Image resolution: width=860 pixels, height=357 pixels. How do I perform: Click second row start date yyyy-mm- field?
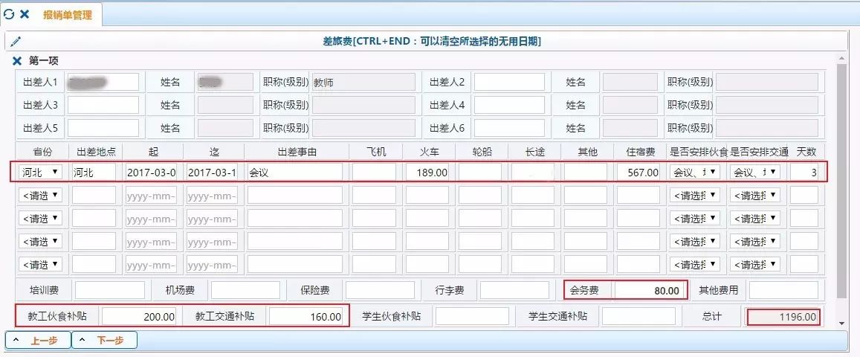click(152, 195)
